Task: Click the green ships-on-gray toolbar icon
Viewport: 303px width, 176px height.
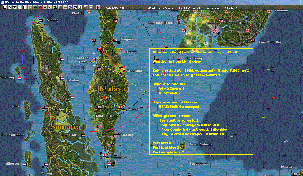Action: (65, 7)
